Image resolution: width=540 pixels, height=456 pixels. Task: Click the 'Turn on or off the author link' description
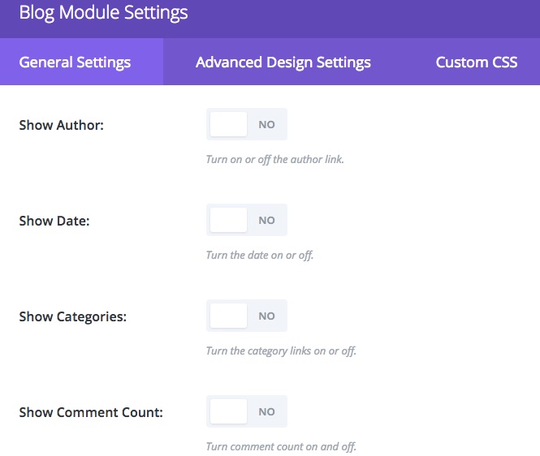click(x=274, y=159)
